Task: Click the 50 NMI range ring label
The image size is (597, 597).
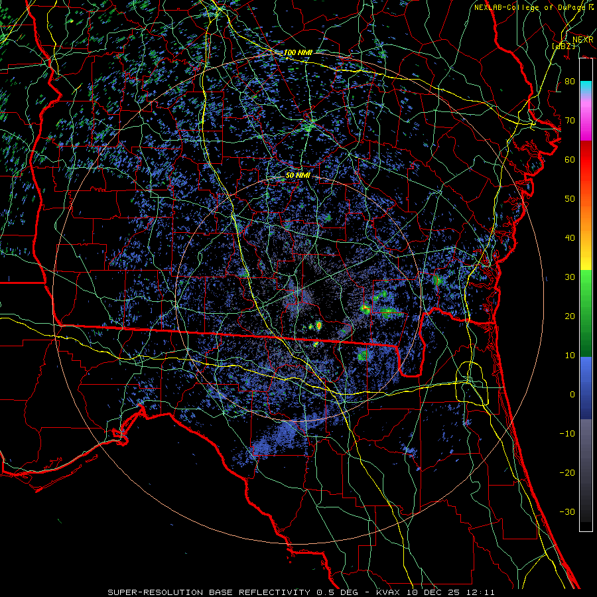Action: (298, 176)
